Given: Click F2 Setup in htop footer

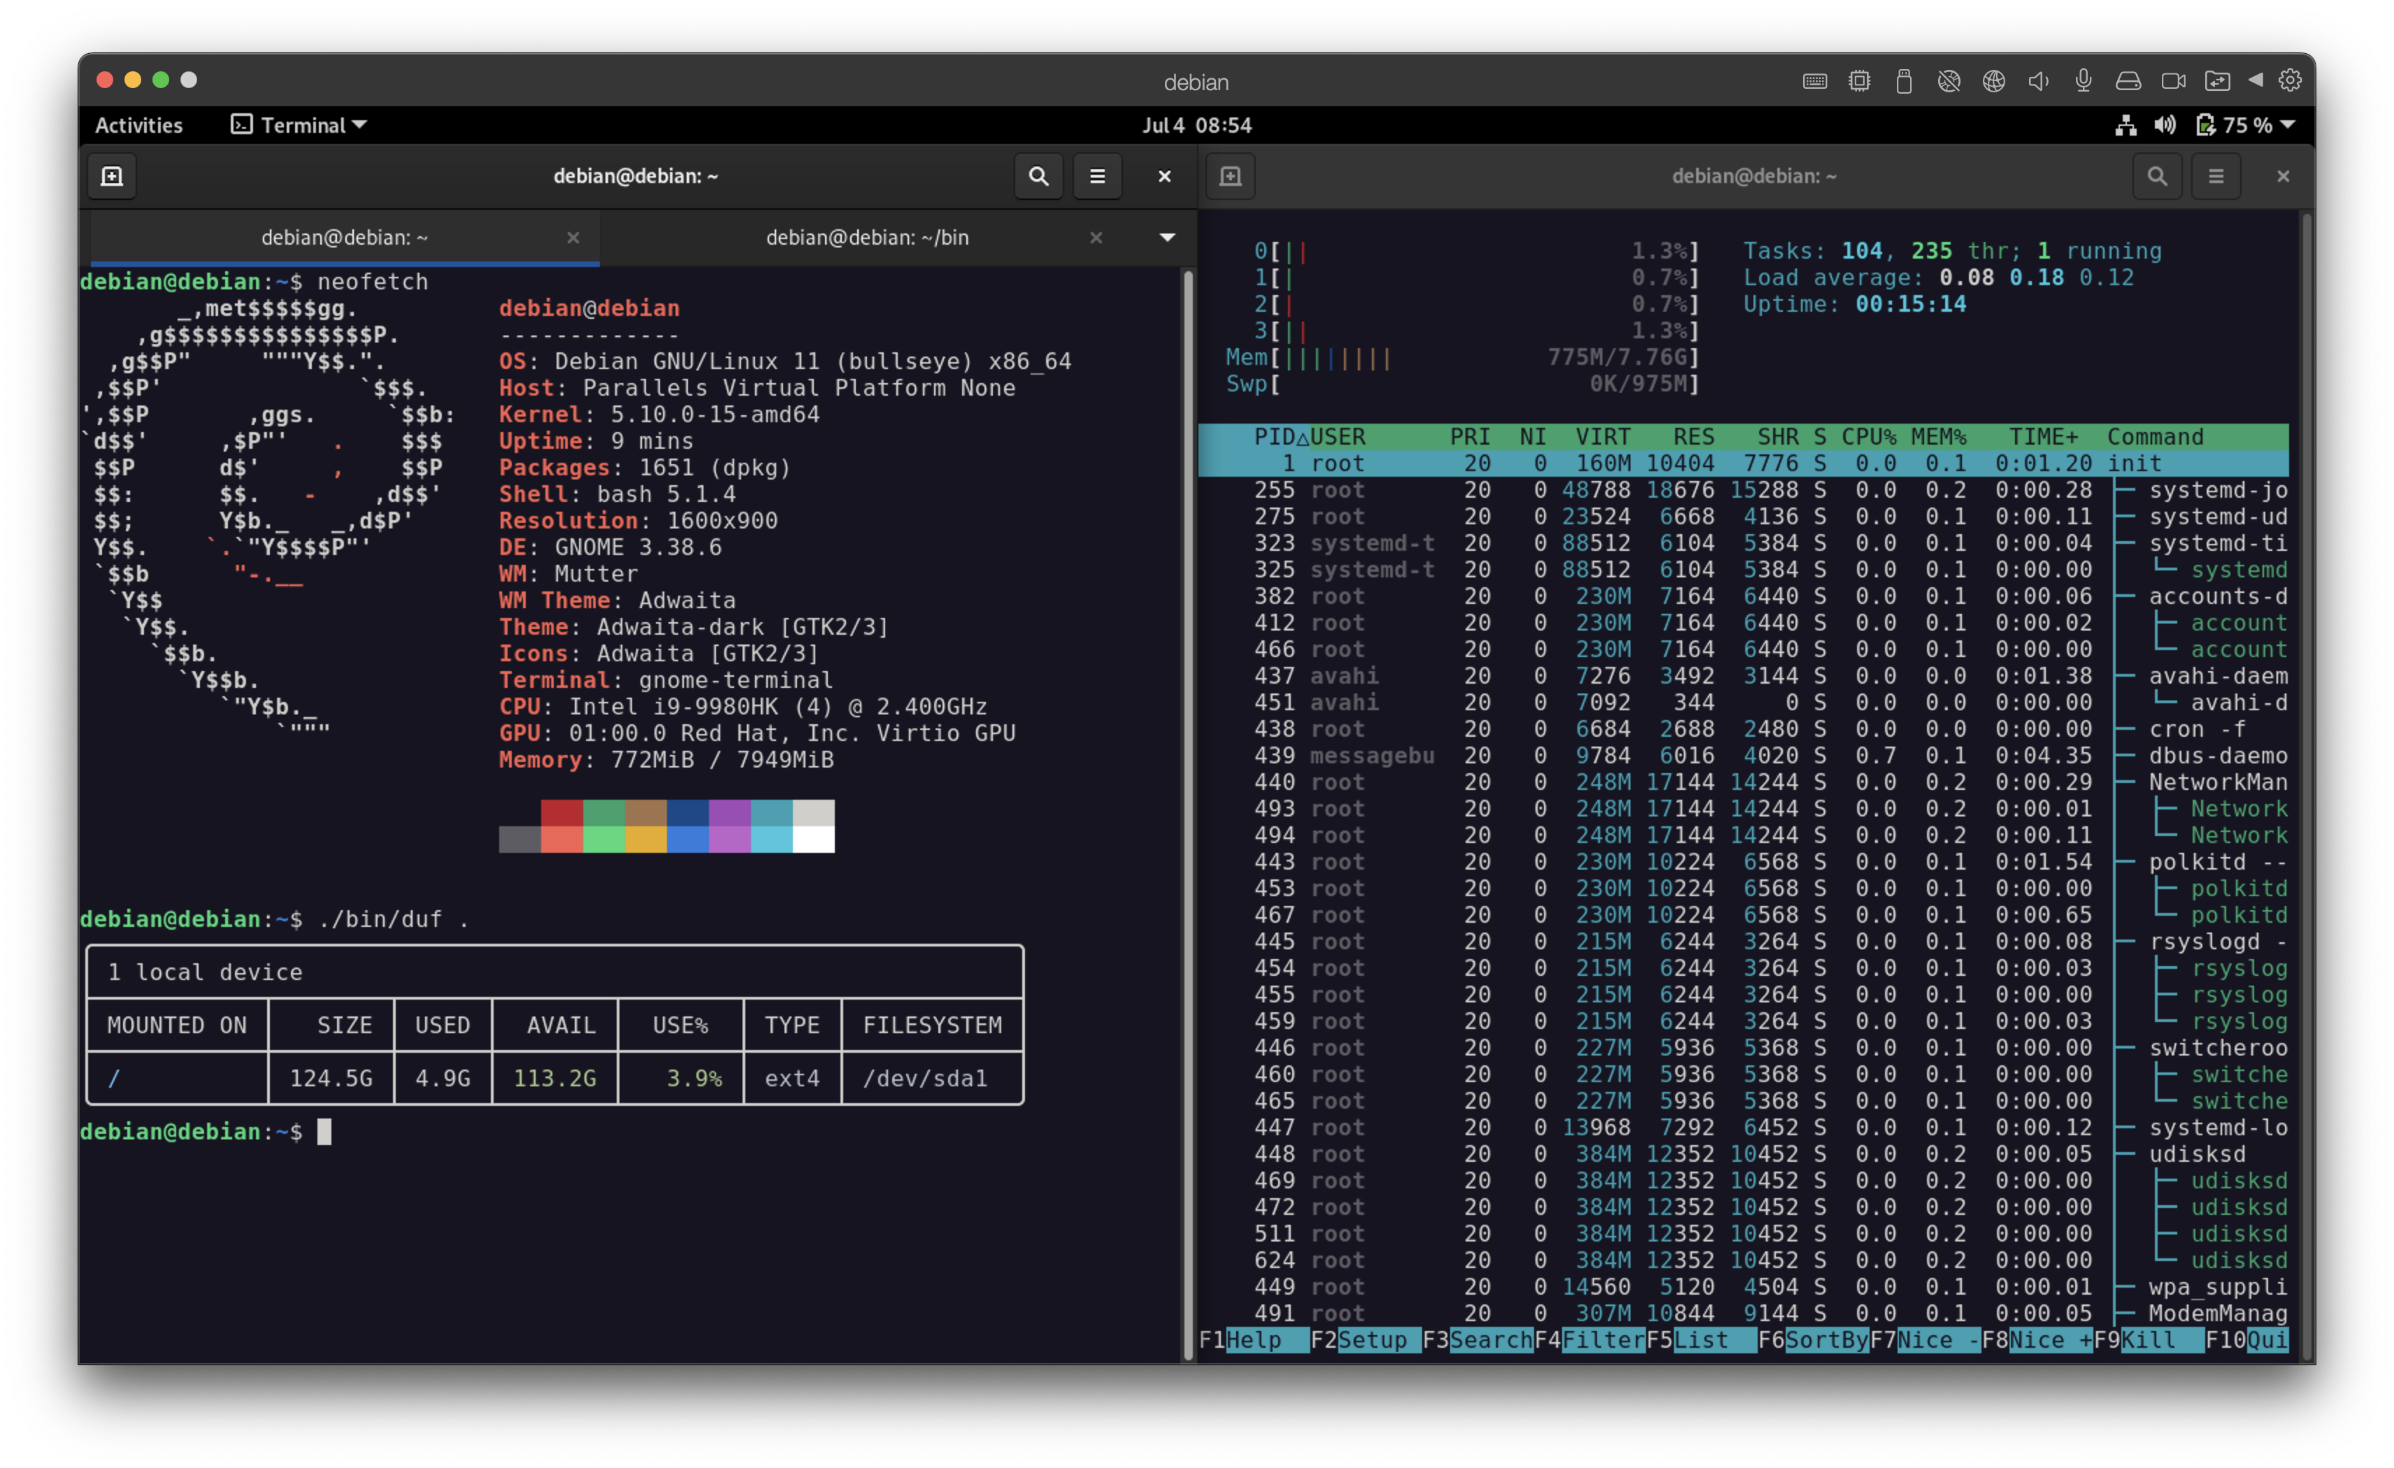Looking at the screenshot, I should [1365, 1340].
